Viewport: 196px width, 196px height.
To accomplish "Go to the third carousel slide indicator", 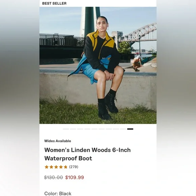I will click(x=80, y=129).
